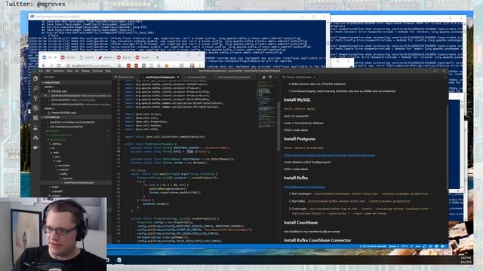483x271 pixels.
Task: Open the File menu in VS Code
Action: point(41,71)
